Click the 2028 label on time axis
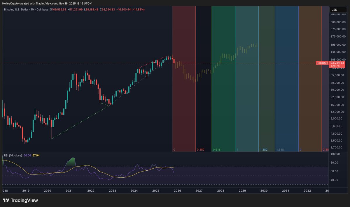This screenshot has height=207, width=350. pos(221,190)
